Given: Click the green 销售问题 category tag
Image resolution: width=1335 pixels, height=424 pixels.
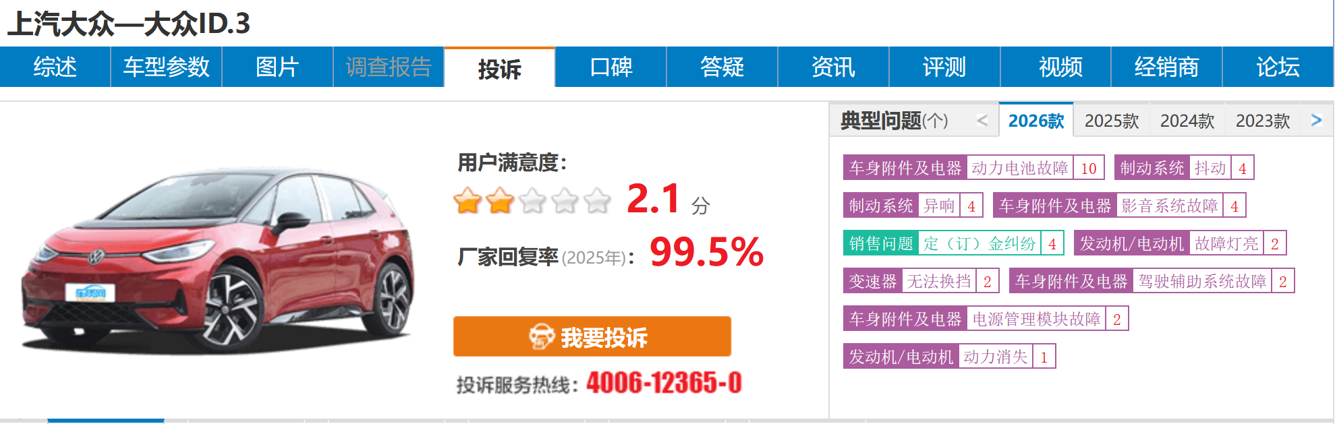Looking at the screenshot, I should 881,243.
